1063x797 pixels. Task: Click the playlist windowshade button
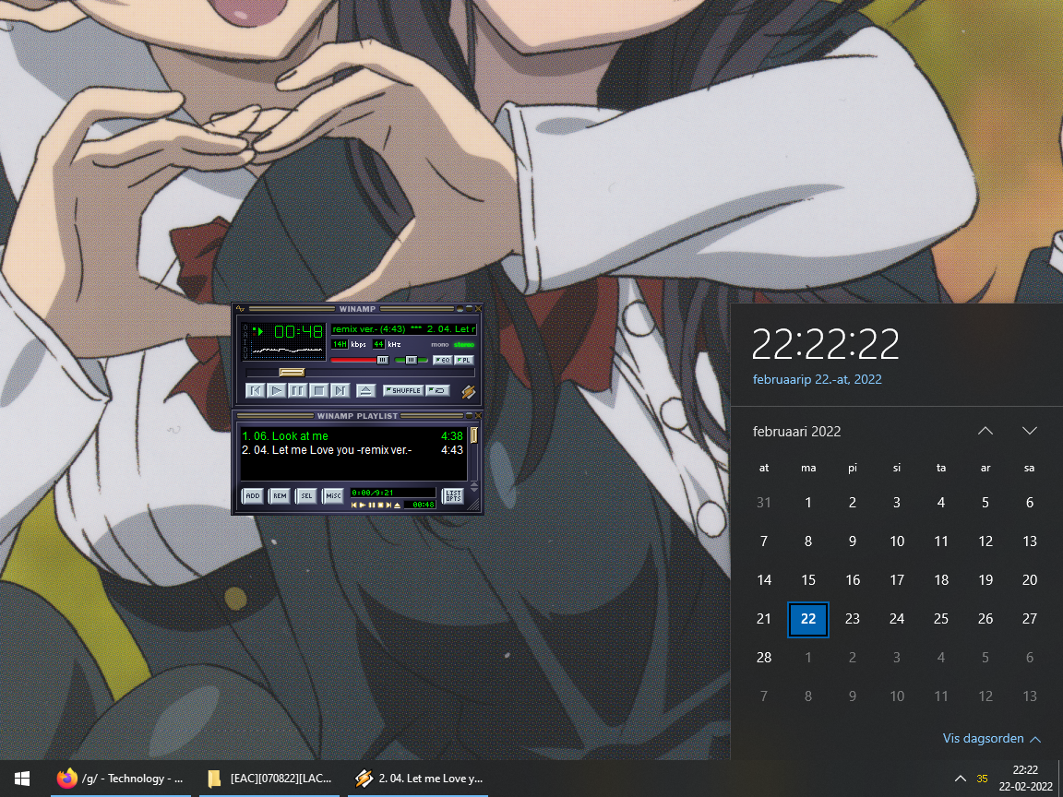pyautogui.click(x=469, y=415)
